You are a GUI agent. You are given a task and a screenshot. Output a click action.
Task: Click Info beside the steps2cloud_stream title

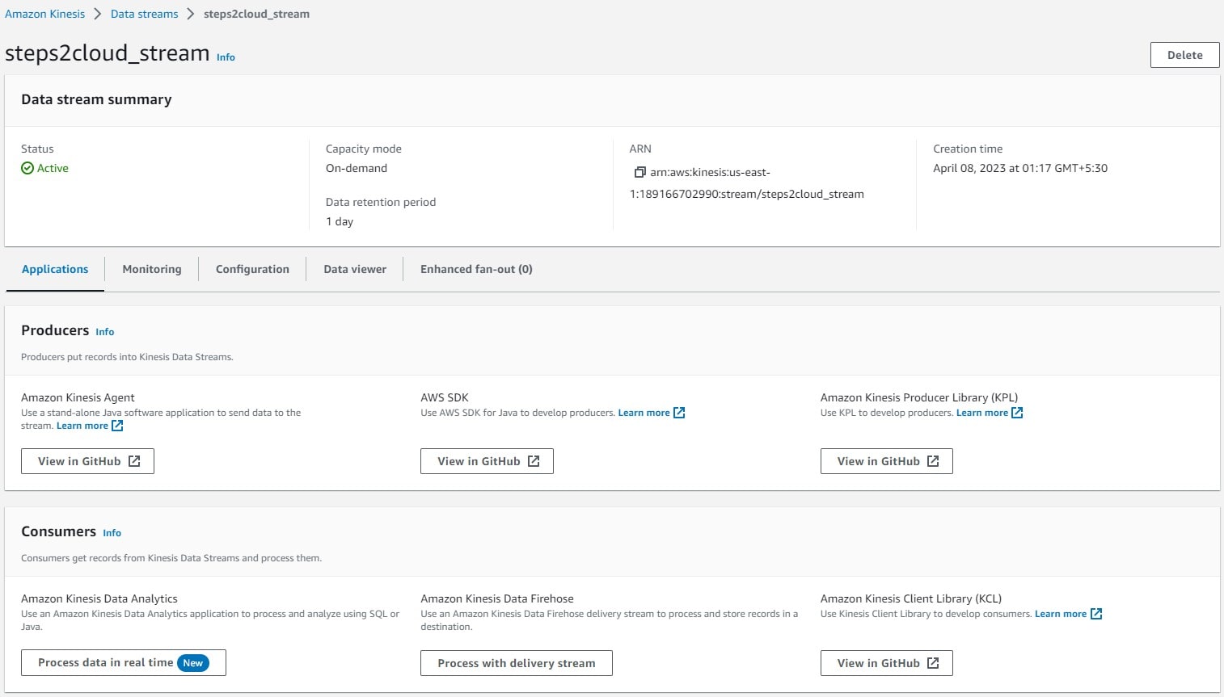pos(226,57)
